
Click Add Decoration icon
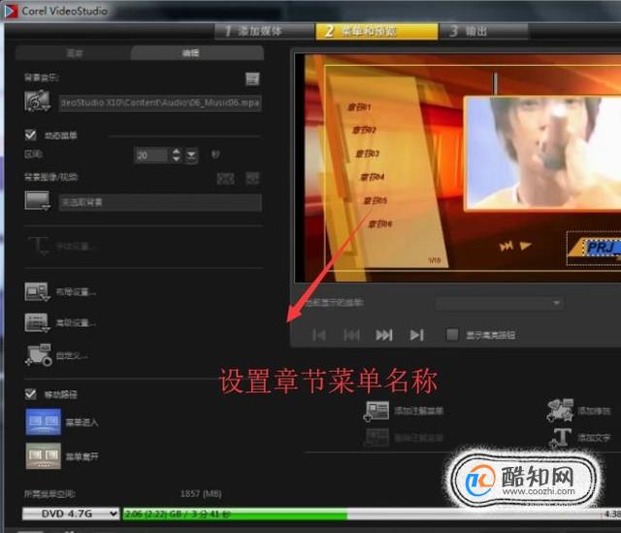(561, 410)
